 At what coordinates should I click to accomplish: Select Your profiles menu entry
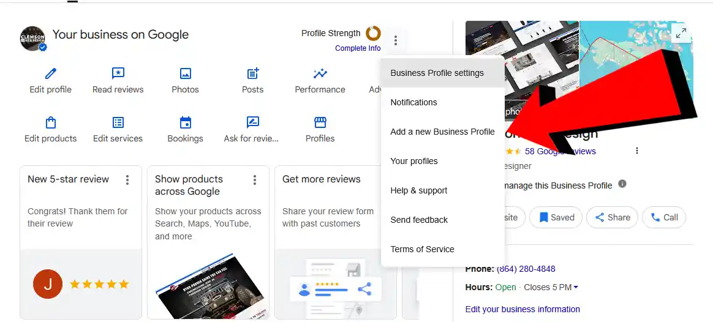point(443,161)
